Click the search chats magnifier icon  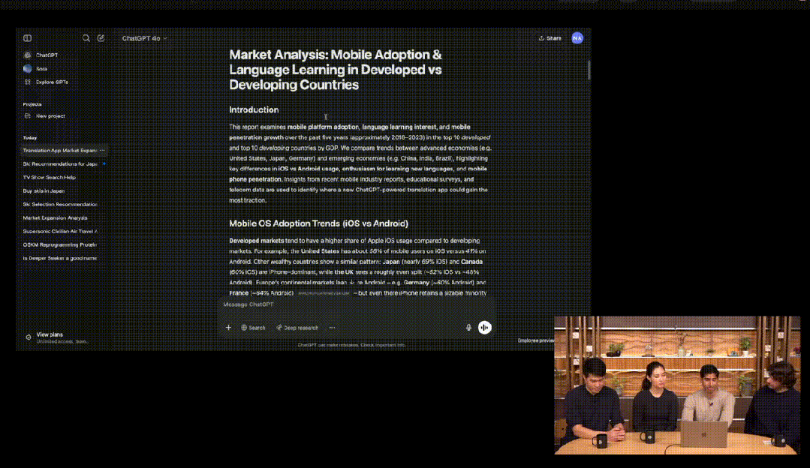point(86,38)
